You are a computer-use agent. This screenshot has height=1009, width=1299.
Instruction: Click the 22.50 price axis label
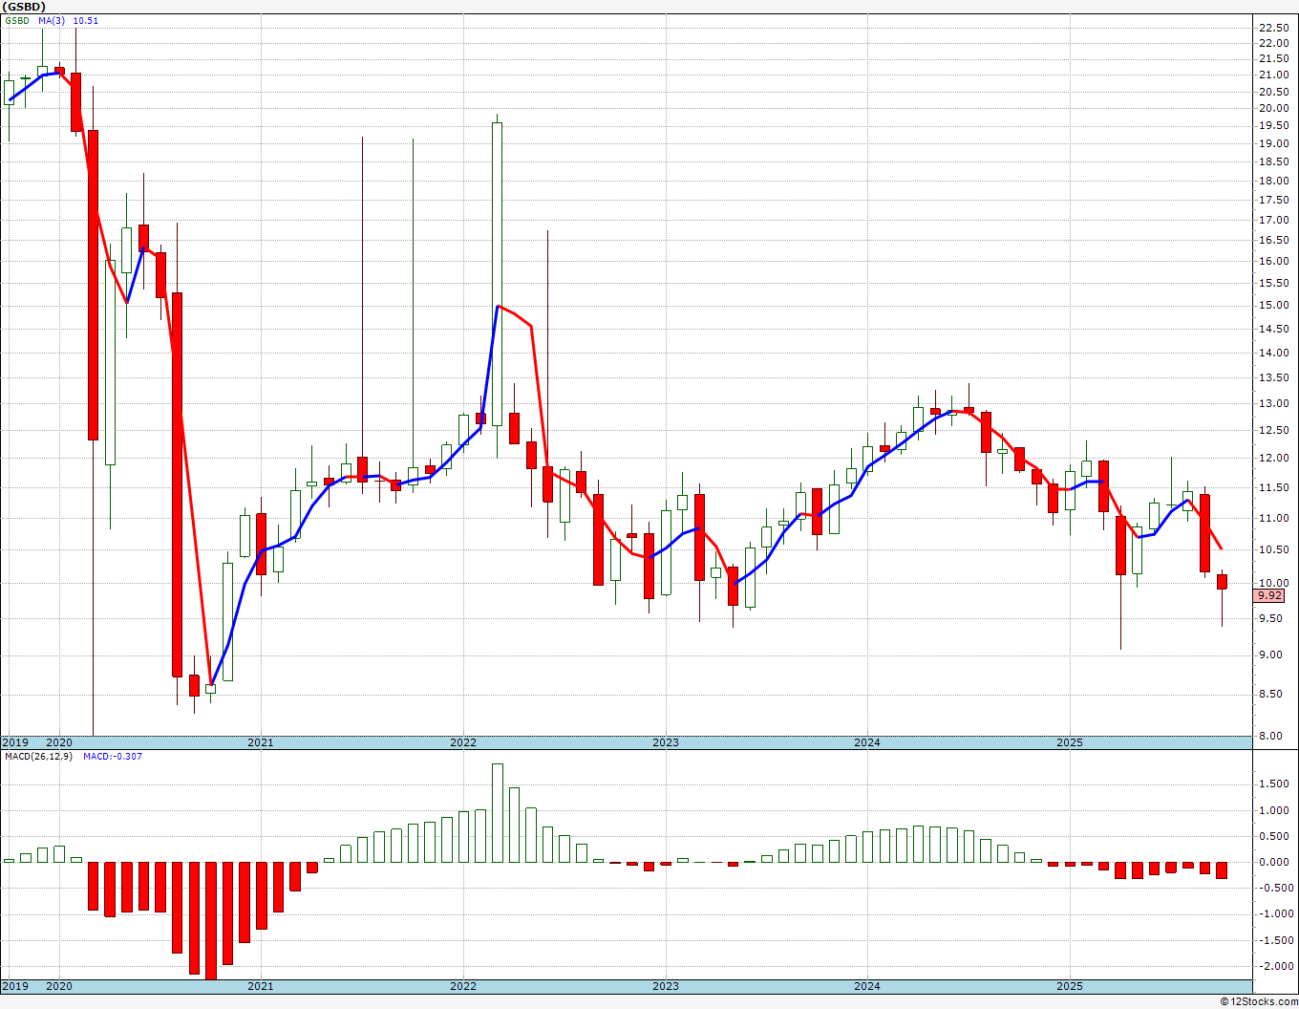point(1274,28)
